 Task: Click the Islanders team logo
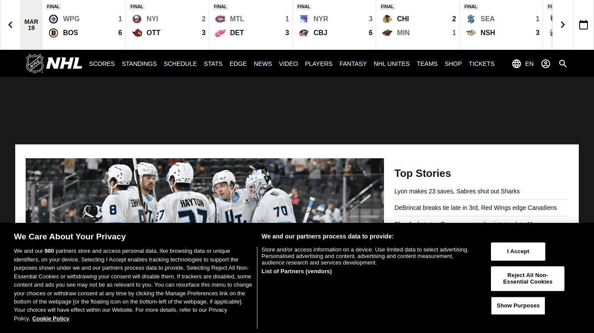tap(137, 19)
